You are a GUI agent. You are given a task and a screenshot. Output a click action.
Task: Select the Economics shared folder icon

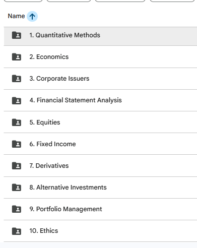point(17,57)
